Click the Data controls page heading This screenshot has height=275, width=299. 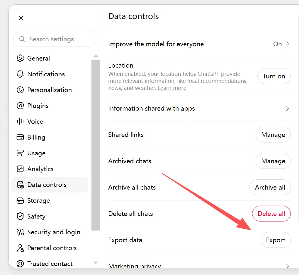(x=133, y=16)
